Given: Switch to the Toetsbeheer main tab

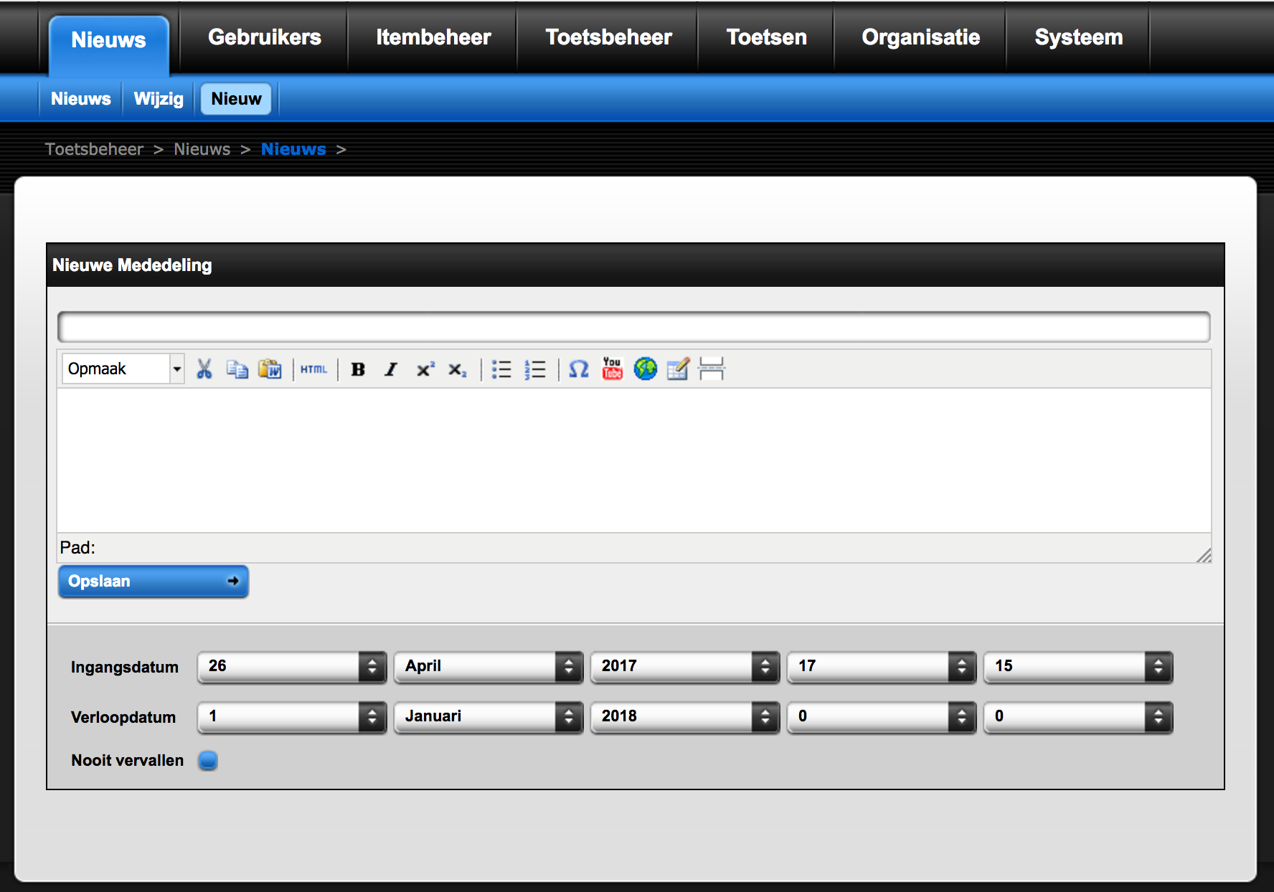Looking at the screenshot, I should tap(608, 37).
